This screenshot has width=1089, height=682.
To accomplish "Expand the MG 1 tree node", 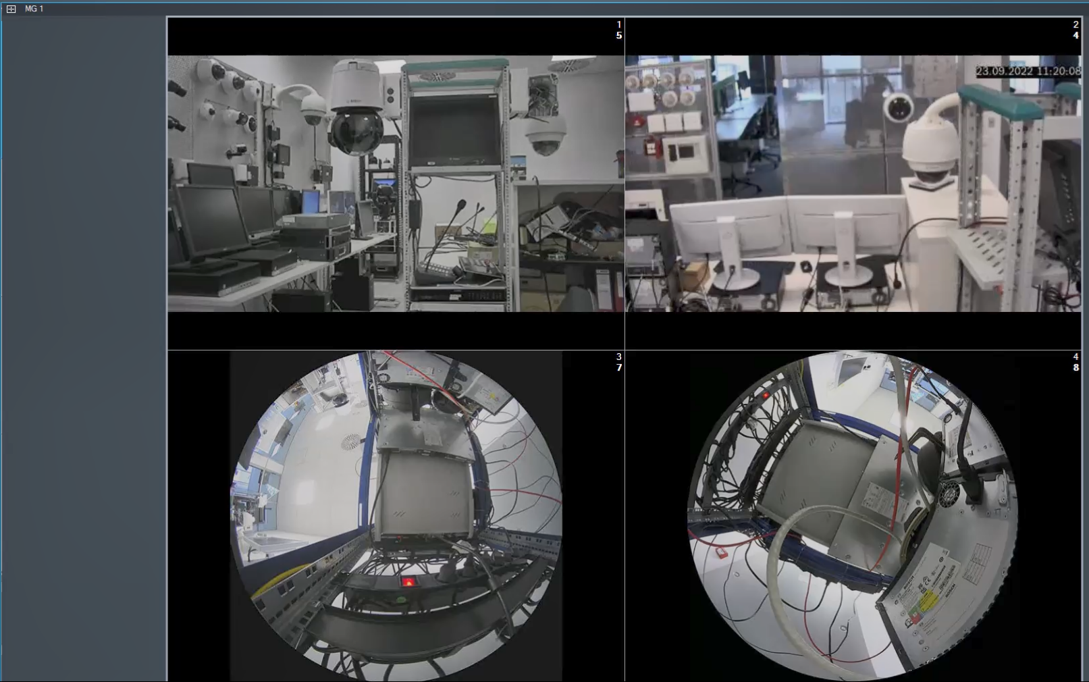I will pos(11,9).
